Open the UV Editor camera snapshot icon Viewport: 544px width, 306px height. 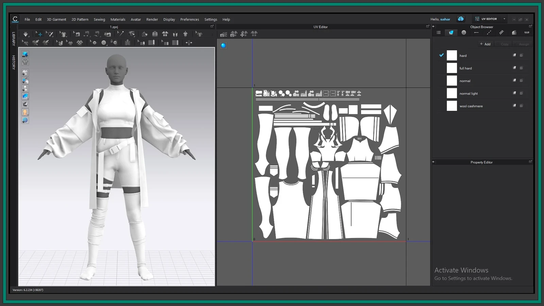pos(223,34)
